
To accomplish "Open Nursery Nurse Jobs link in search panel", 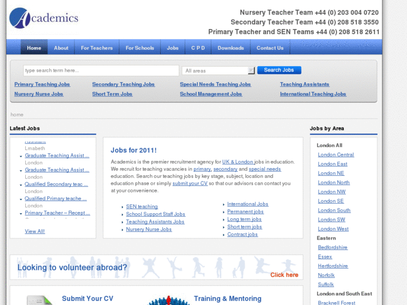I will (x=39, y=94).
